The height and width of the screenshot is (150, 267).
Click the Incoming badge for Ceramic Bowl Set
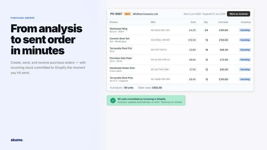coord(245,40)
